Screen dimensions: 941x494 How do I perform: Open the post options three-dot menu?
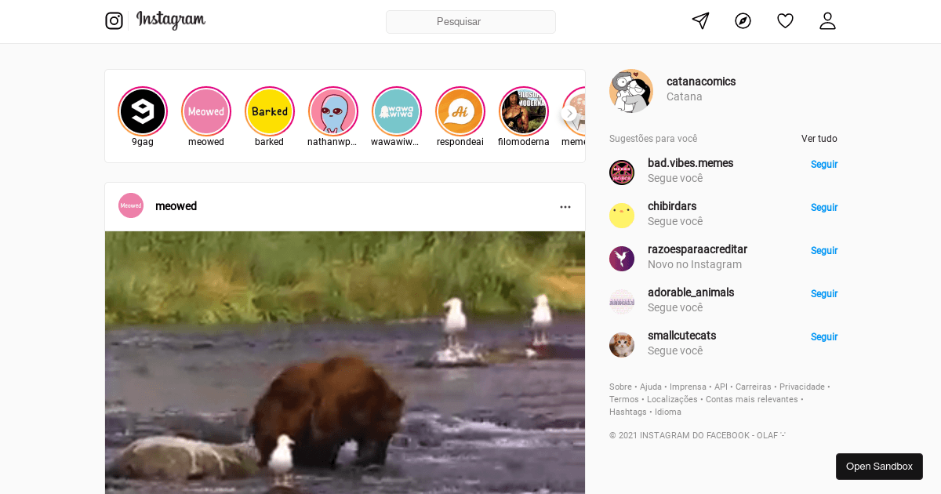tap(565, 206)
